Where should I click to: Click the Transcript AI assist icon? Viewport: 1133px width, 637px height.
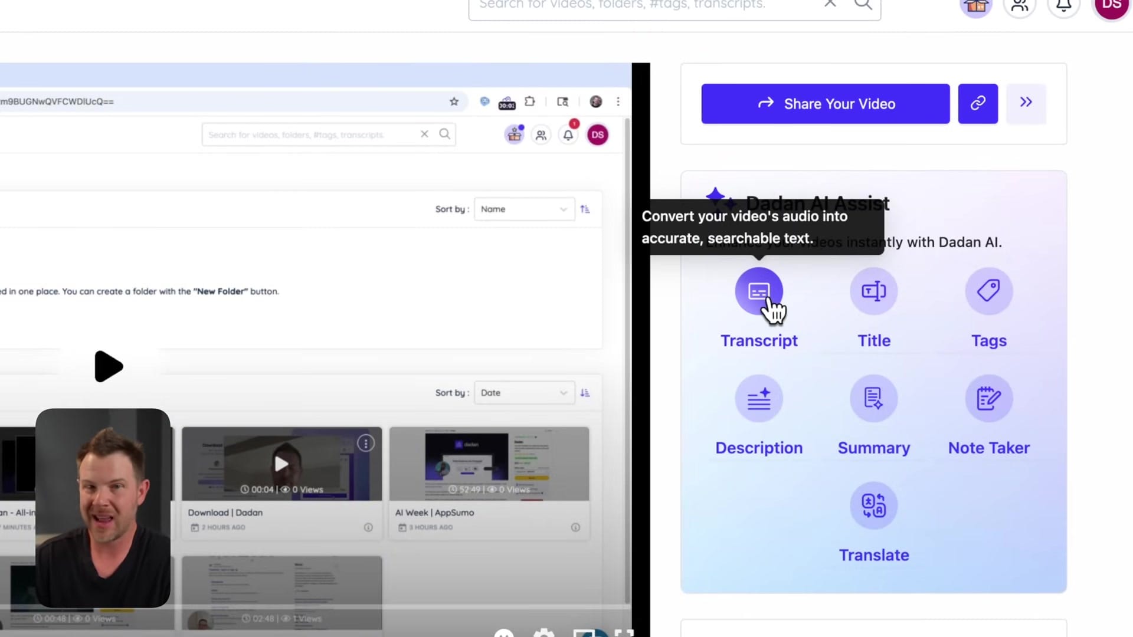[x=759, y=291]
